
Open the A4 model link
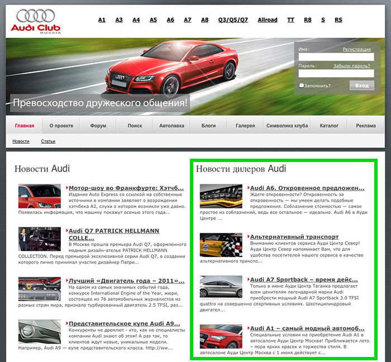point(136,20)
